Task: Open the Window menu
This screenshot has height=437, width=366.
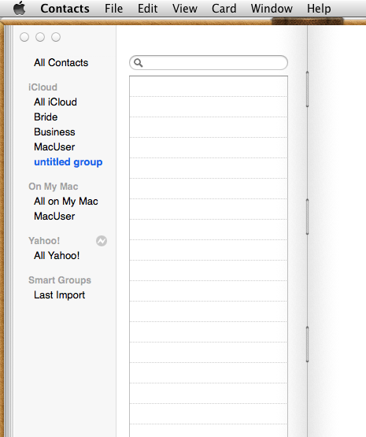Action: click(272, 9)
